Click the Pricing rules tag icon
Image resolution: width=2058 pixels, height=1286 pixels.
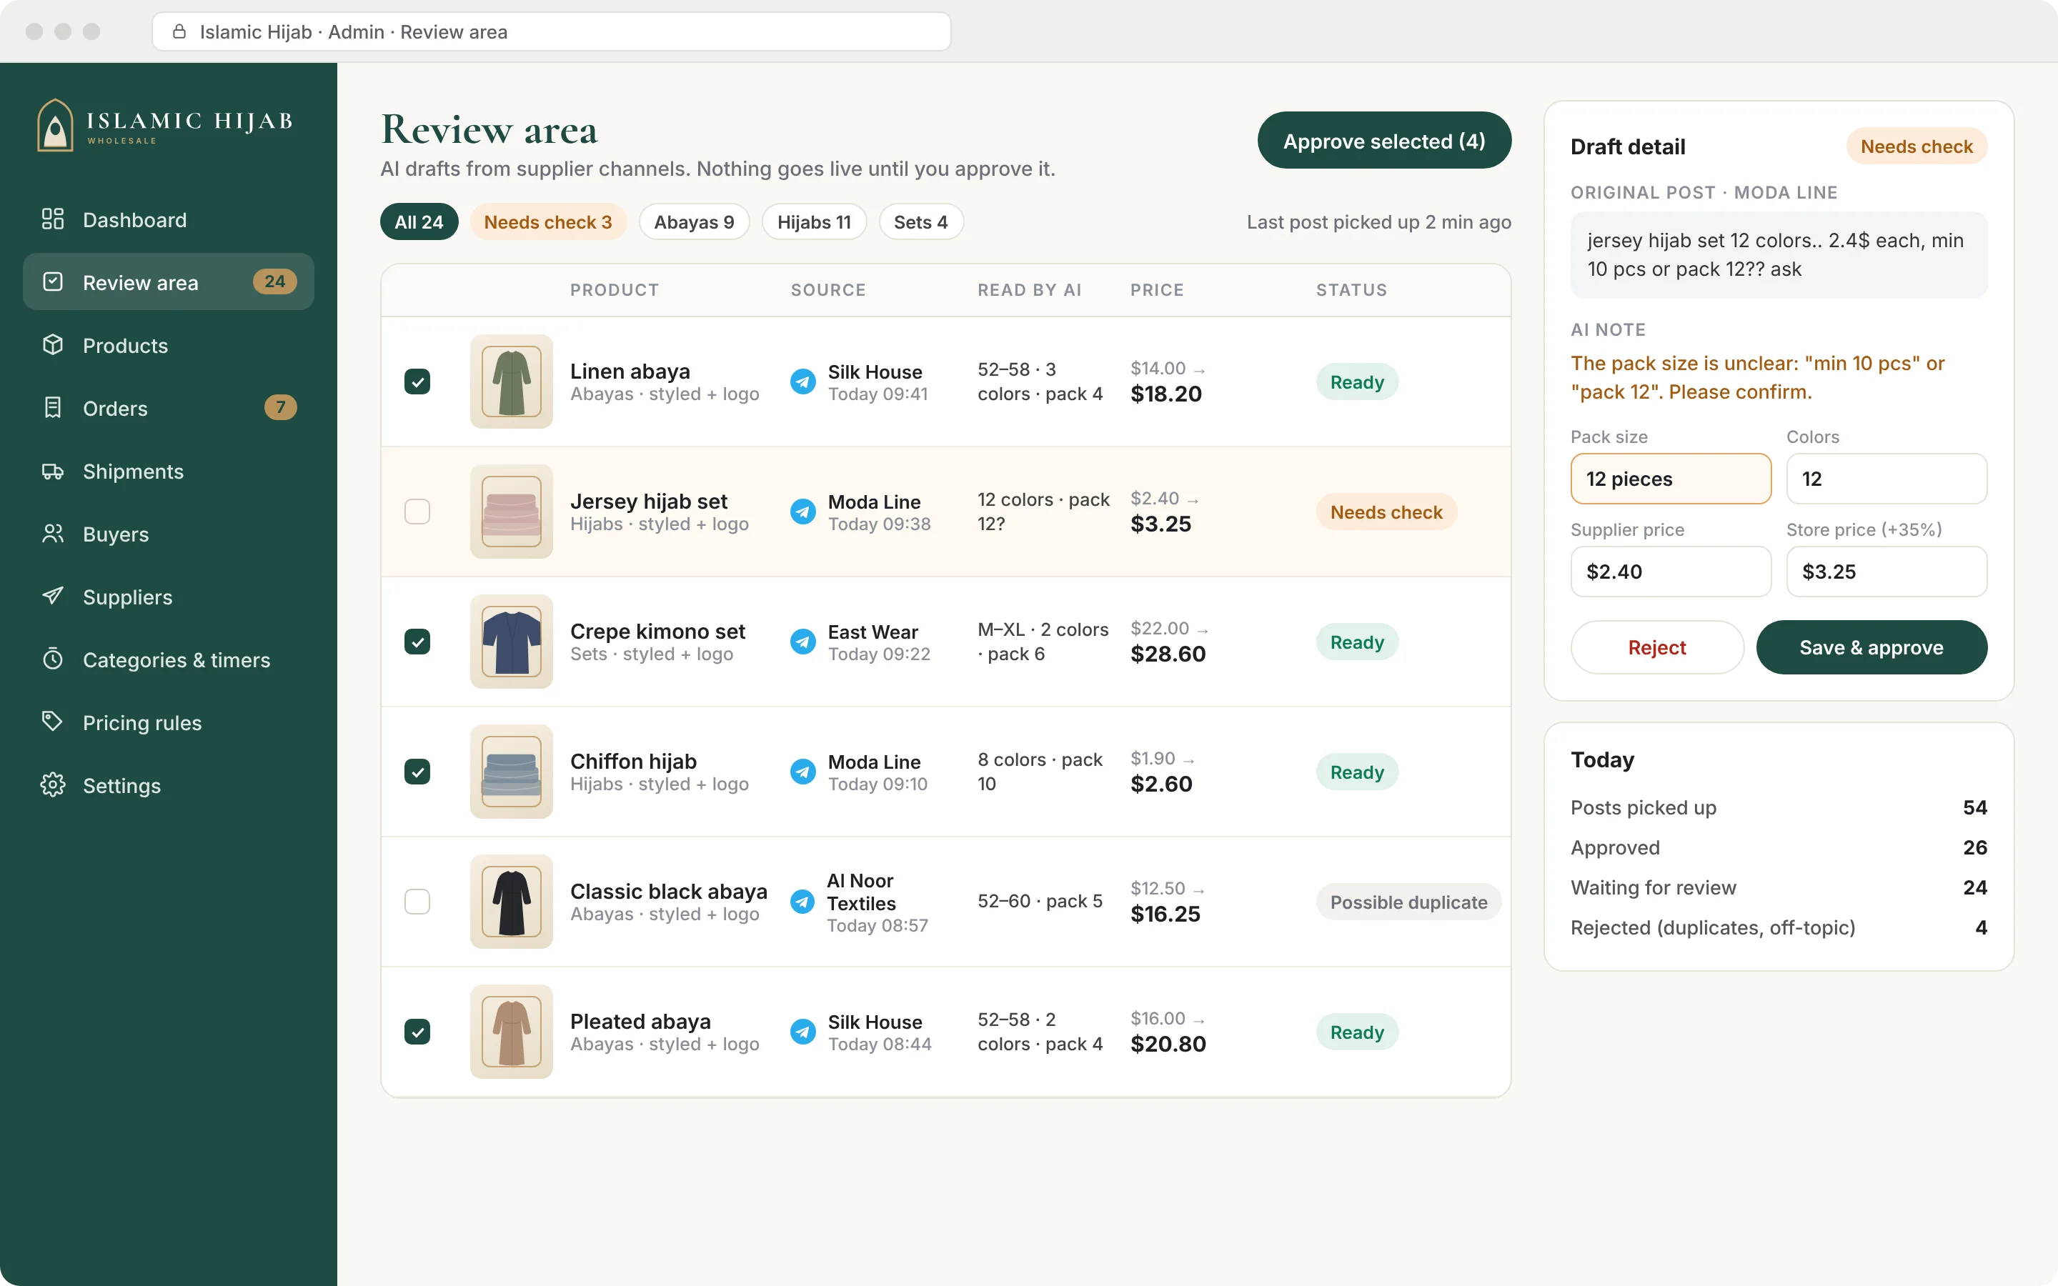(x=53, y=722)
